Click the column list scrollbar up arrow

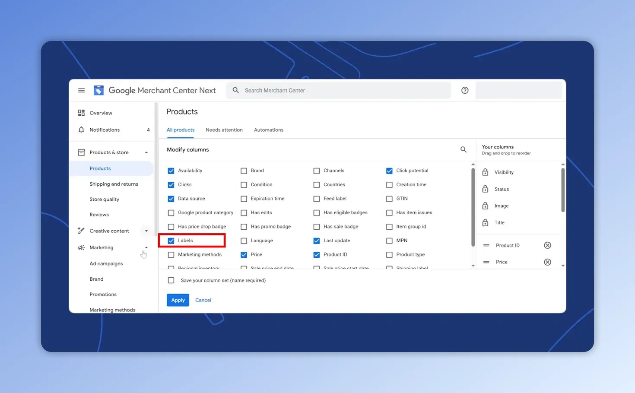[x=473, y=165]
